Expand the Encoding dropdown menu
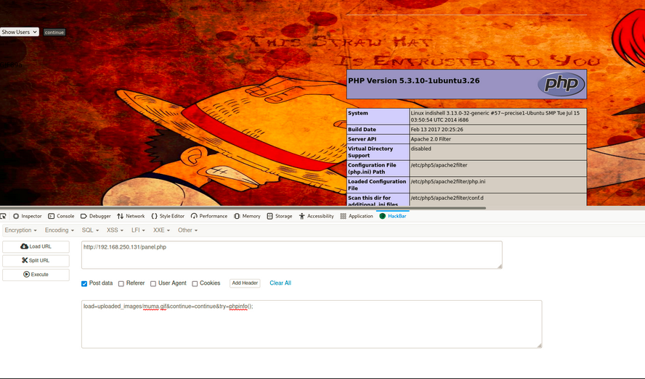 (60, 230)
